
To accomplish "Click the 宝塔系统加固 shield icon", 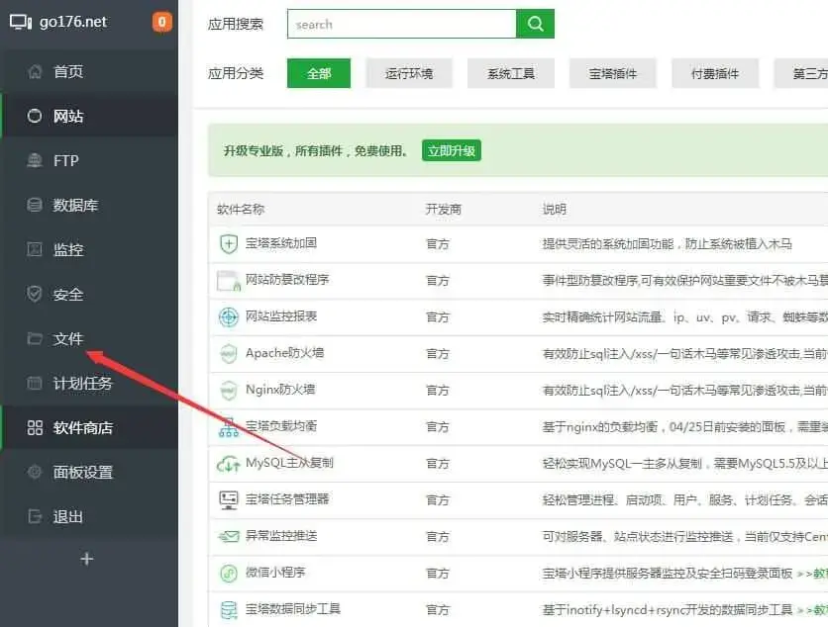I will (229, 244).
